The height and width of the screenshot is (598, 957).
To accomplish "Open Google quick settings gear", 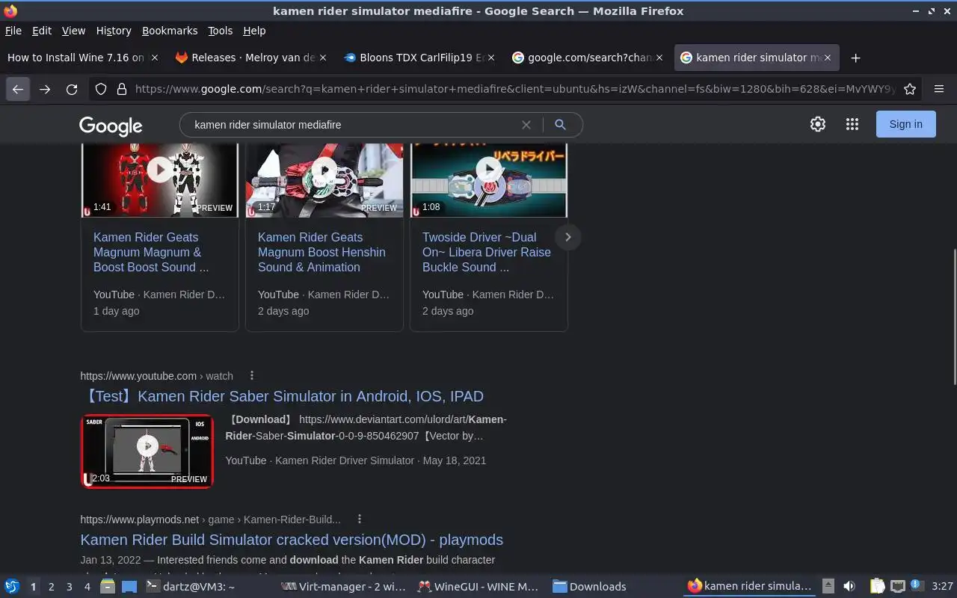I will pos(818,124).
